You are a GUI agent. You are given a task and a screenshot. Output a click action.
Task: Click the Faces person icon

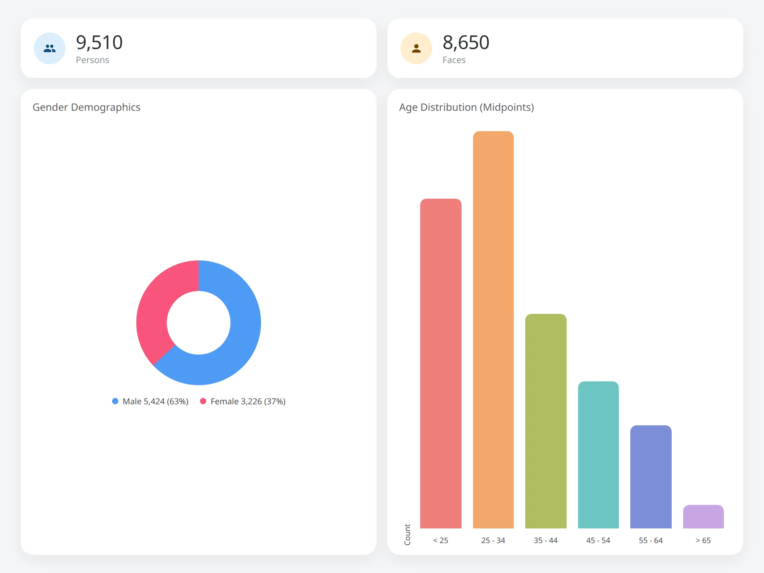[416, 48]
